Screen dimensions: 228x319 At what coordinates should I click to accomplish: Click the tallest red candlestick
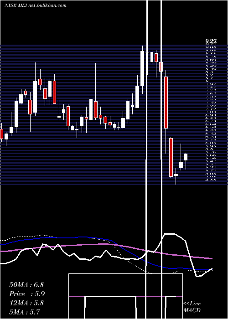(x=166, y=103)
